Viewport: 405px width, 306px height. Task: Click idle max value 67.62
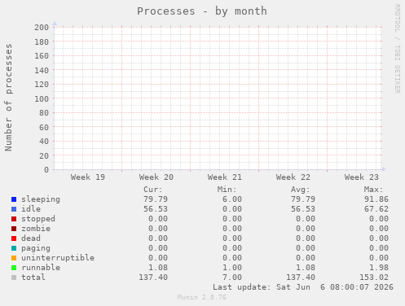(376, 209)
